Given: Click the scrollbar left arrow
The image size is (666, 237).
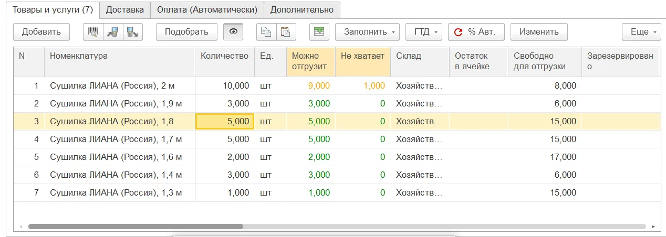Looking at the screenshot, I should (x=20, y=227).
